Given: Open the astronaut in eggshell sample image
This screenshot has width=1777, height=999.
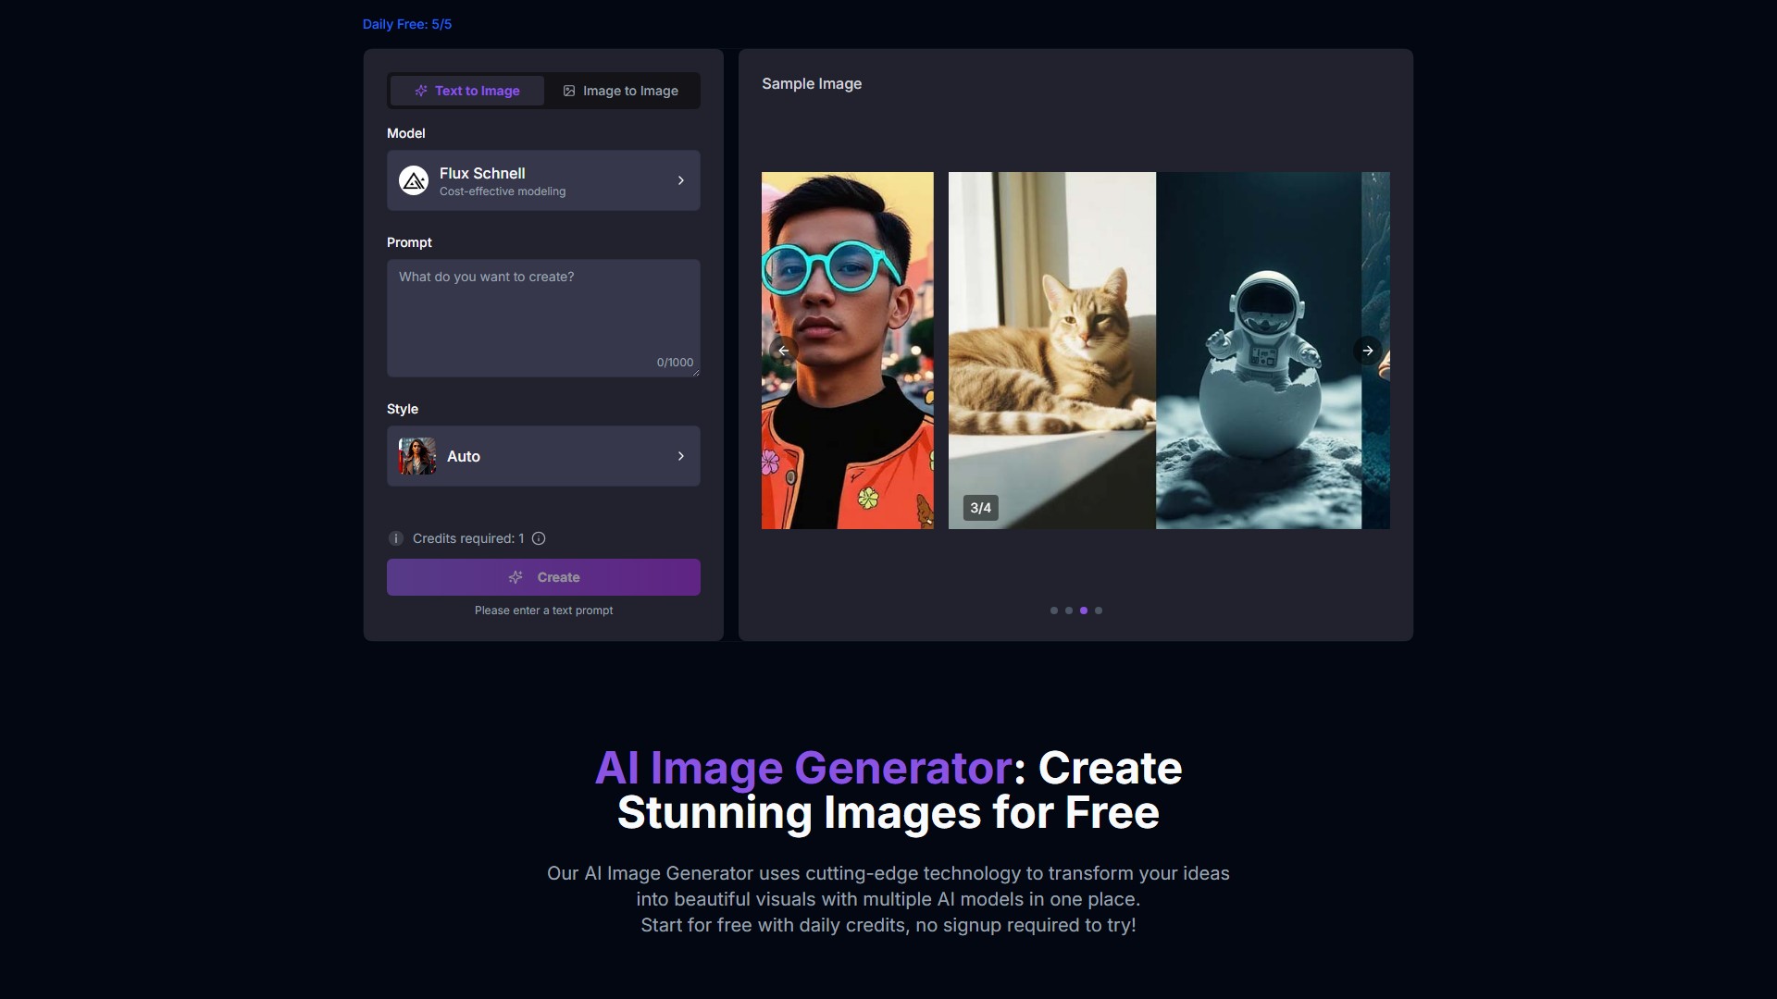Looking at the screenshot, I should [x=1259, y=351].
